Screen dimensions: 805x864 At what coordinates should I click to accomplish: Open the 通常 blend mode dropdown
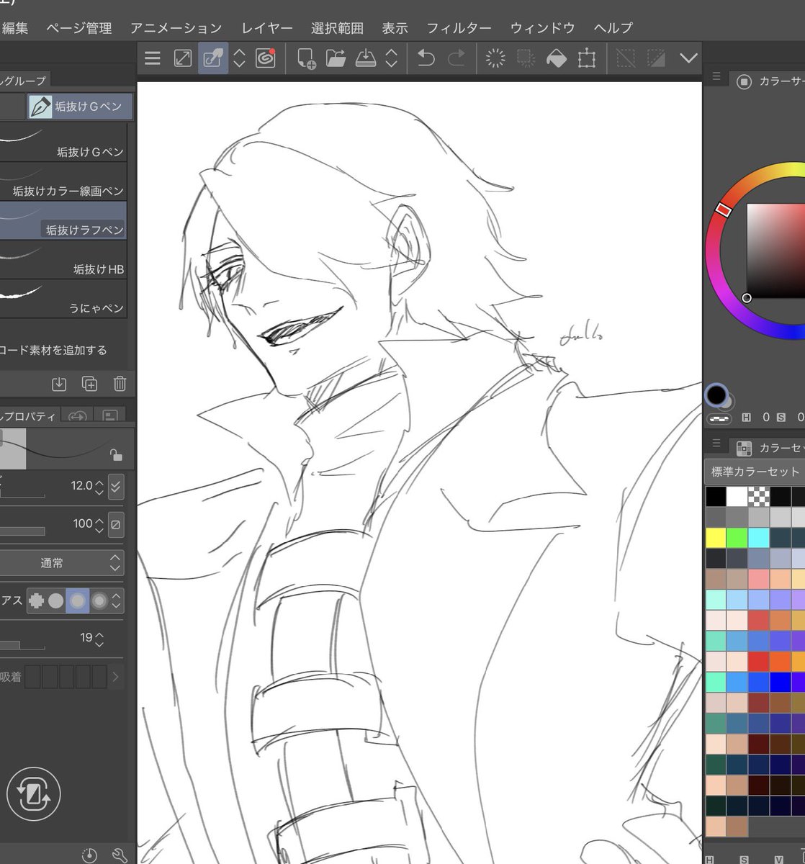[60, 563]
